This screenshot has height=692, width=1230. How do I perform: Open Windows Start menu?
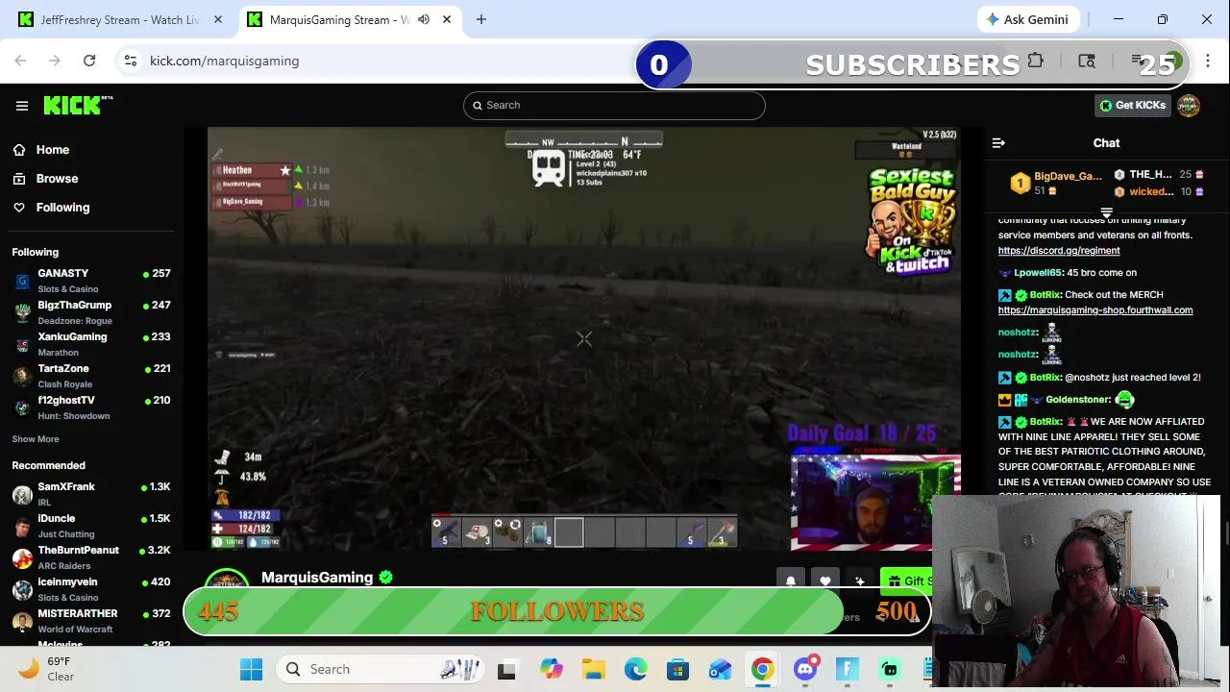251,669
